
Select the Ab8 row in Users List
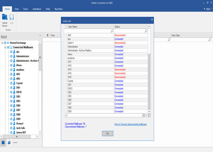pyautogui.click(x=108, y=35)
